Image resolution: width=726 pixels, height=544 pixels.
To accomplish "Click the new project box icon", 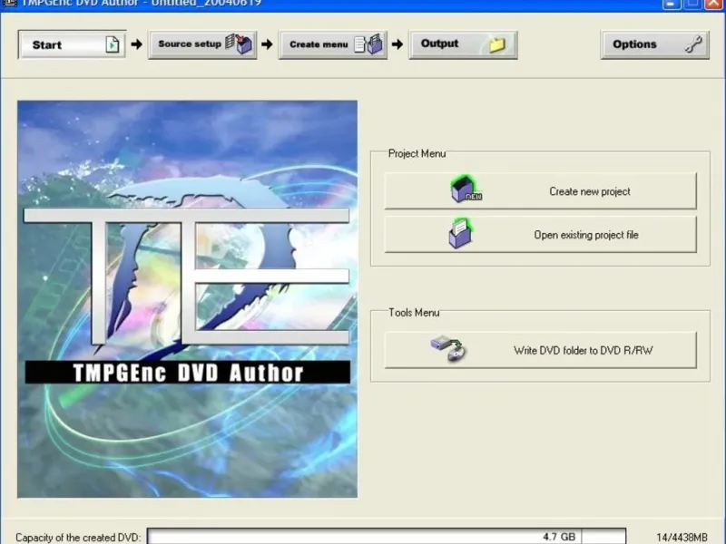I will pos(466,189).
